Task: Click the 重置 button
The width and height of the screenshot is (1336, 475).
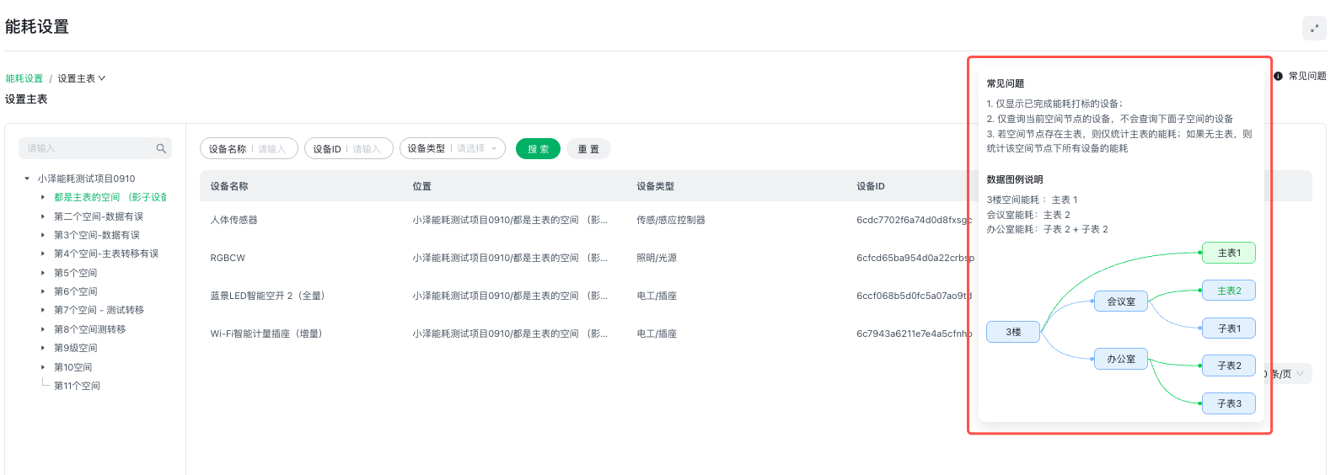Action: [x=588, y=149]
